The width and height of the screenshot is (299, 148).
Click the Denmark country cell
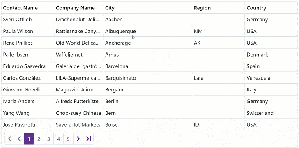(271, 55)
